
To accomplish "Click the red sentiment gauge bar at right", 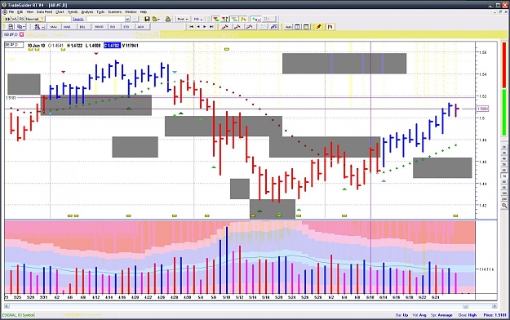I will pyautogui.click(x=504, y=65).
